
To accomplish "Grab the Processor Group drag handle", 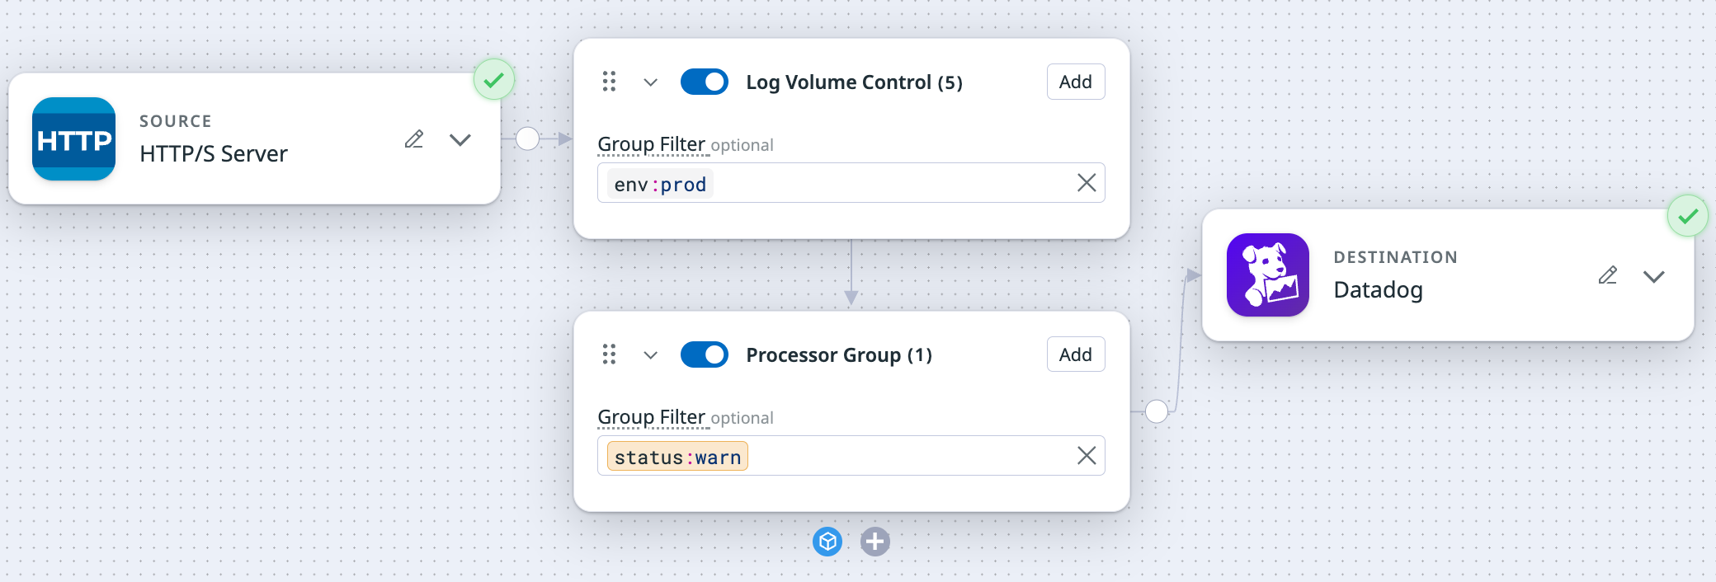I will [x=609, y=354].
